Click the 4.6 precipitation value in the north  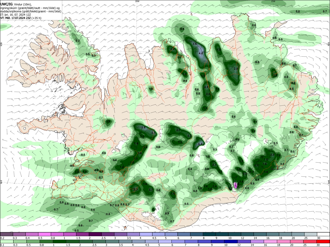201,53
